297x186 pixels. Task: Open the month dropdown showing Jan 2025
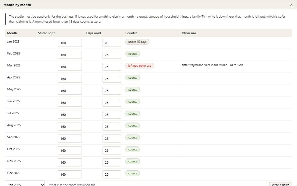pos(25,184)
